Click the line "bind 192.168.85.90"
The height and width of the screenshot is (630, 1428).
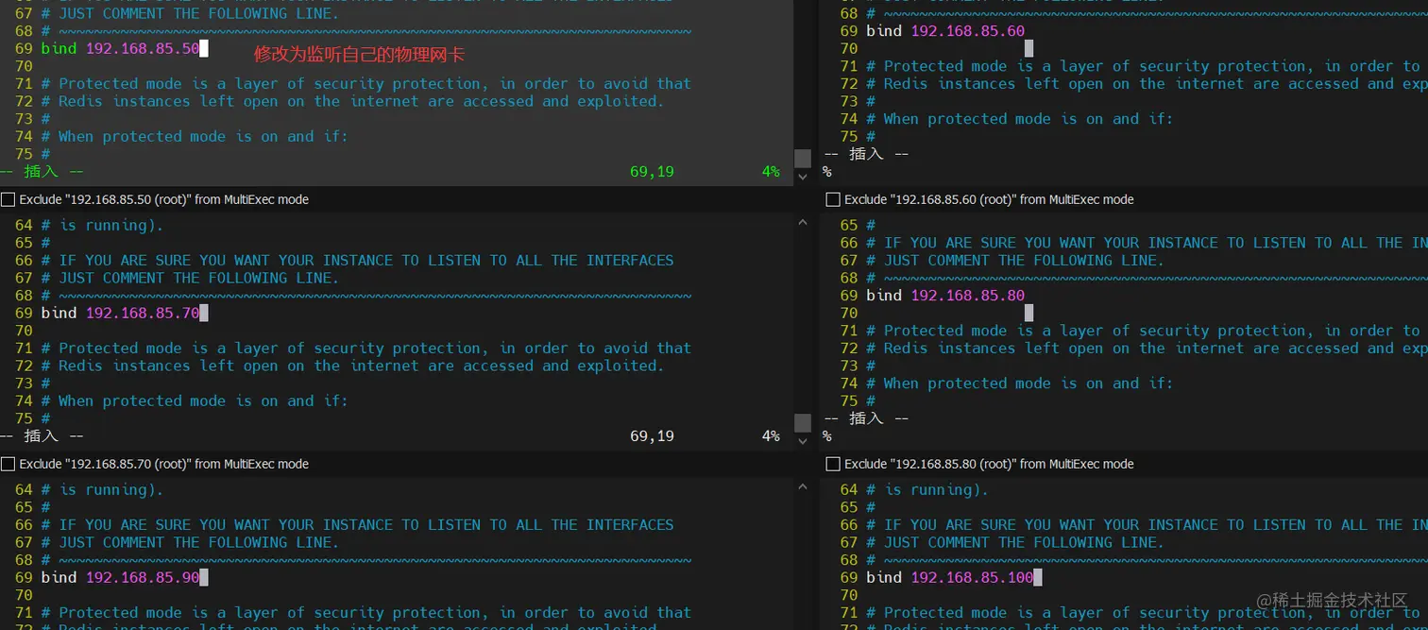120,577
